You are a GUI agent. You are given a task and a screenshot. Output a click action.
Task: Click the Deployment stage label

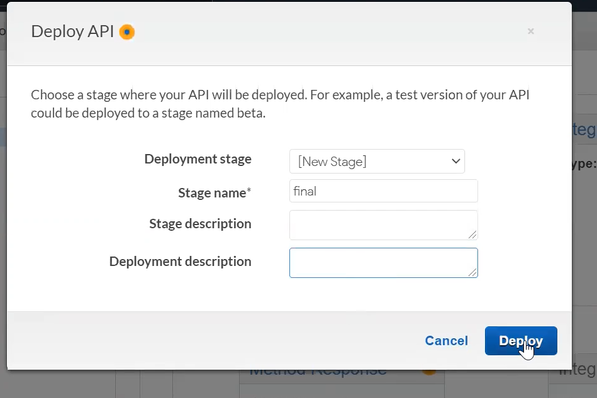[198, 159]
